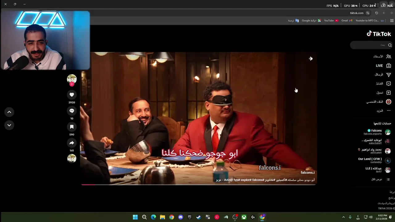Click the tiktok.com address bar
Image resolution: width=395 pixels, height=222 pixels.
[356, 13]
